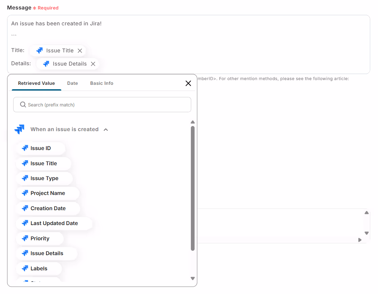Close the retrieved value picker panel
378x294 pixels.
[188, 83]
